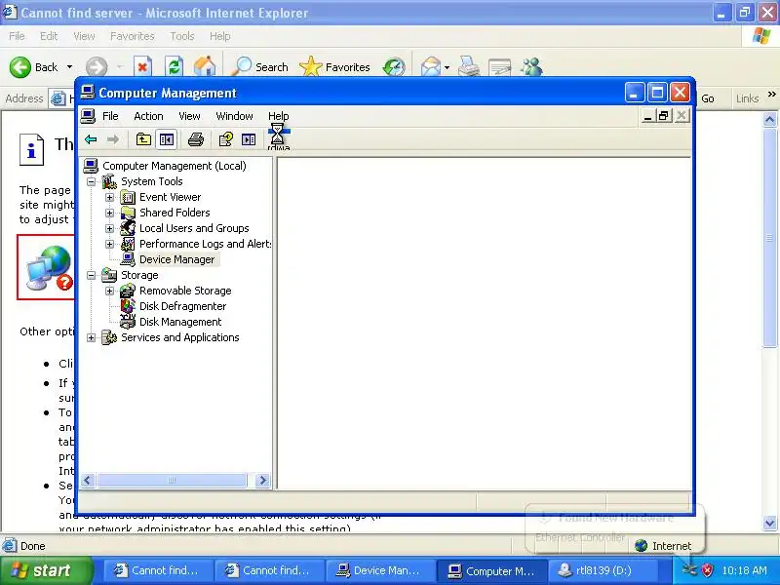780x585 pixels.
Task: Click the Event Viewer icon in tree
Action: click(128, 198)
